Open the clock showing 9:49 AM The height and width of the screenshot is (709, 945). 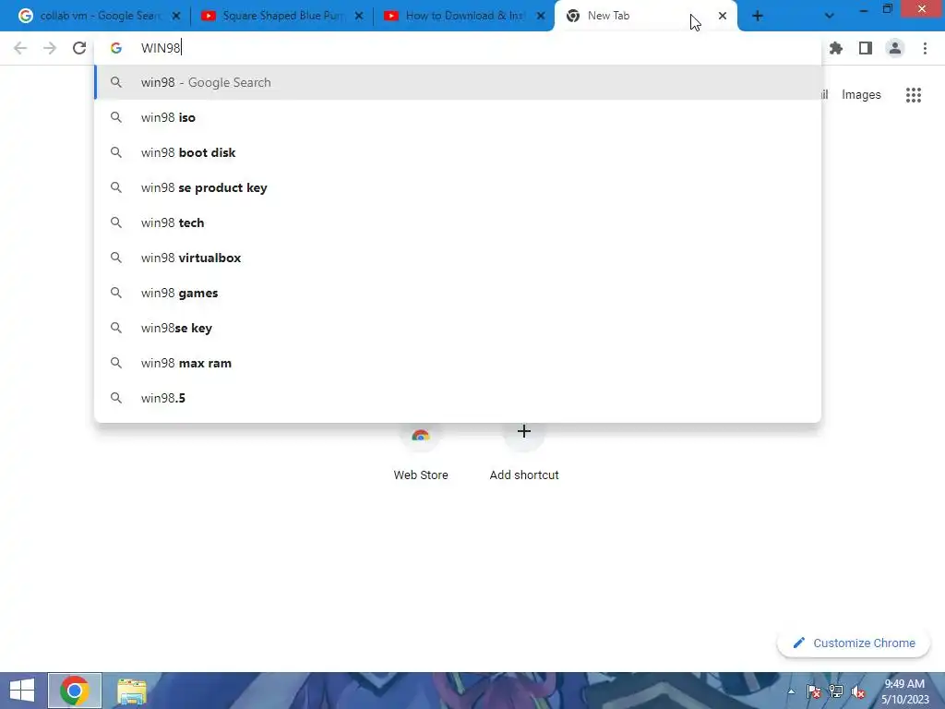pos(904,691)
